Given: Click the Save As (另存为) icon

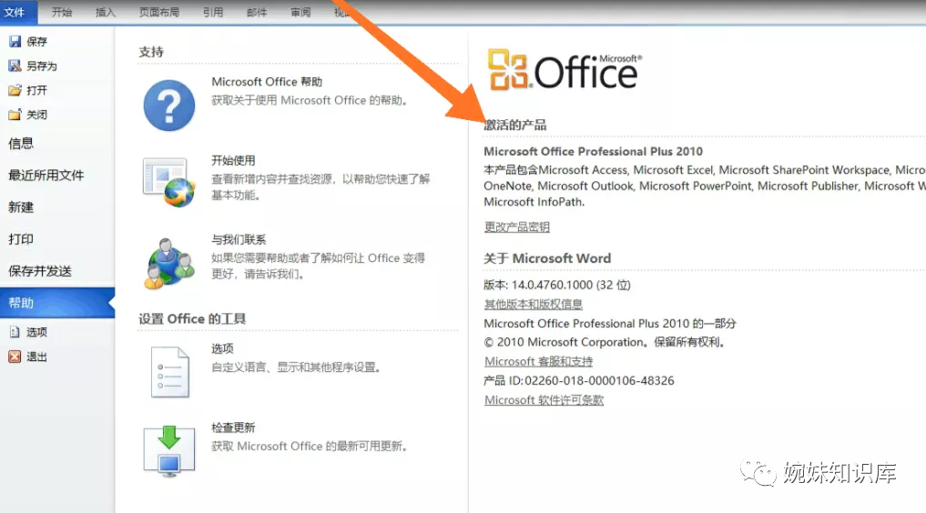Looking at the screenshot, I should (x=15, y=65).
